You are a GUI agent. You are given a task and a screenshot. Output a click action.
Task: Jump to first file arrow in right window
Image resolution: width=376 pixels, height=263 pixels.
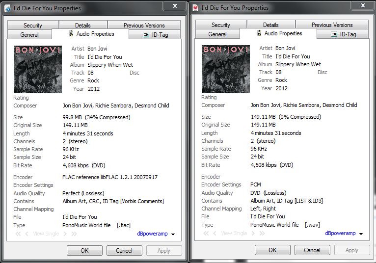(x=206, y=233)
